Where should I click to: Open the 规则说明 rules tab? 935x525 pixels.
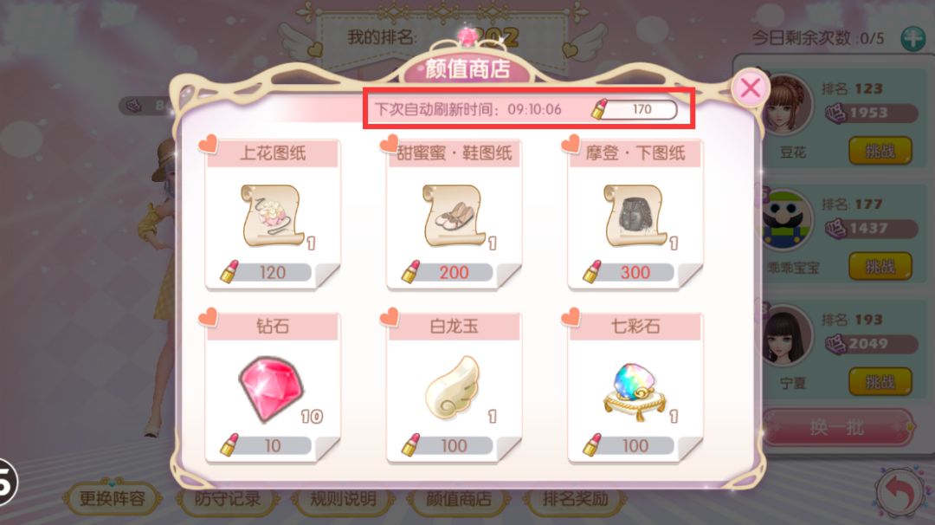click(x=343, y=498)
